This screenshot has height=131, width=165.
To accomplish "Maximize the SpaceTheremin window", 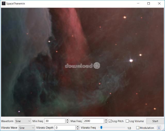I will point(148,4).
